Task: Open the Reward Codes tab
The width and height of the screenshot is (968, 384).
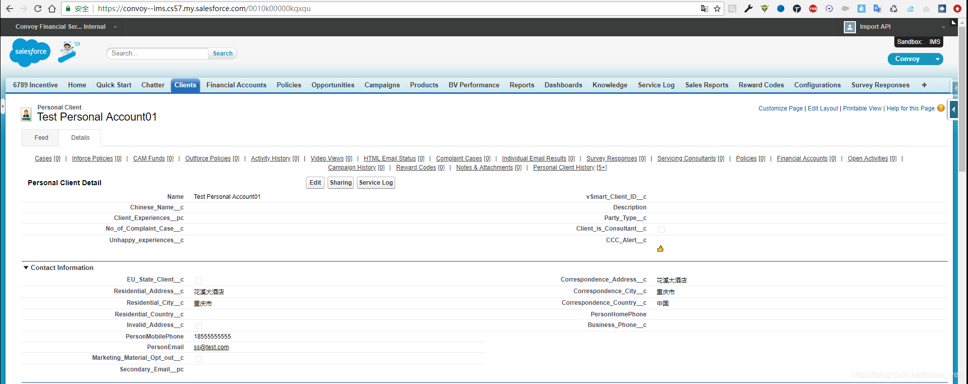Action: (x=761, y=85)
